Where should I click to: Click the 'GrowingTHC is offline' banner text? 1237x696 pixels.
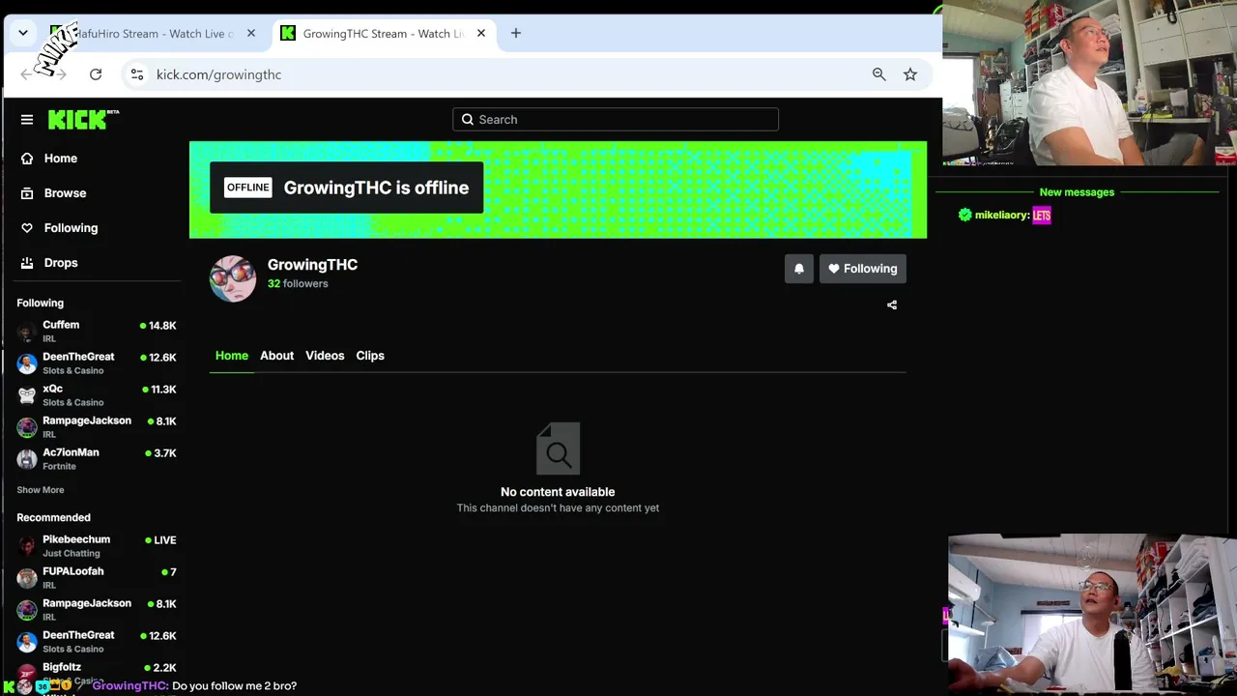pyautogui.click(x=376, y=188)
